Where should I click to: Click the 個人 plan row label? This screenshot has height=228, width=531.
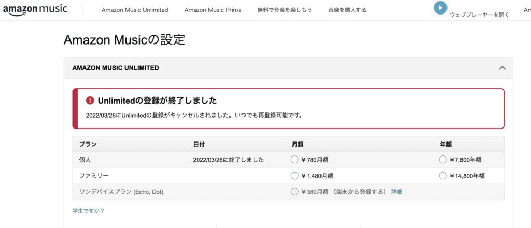coord(85,160)
